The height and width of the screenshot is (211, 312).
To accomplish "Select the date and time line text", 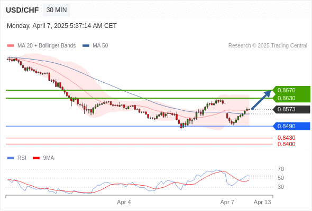I will coord(62,26).
